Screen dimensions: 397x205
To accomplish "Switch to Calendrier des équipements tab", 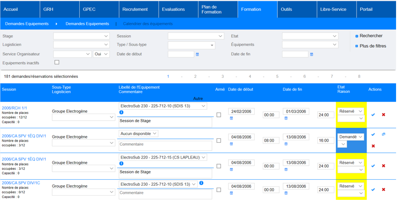I will point(148,24).
